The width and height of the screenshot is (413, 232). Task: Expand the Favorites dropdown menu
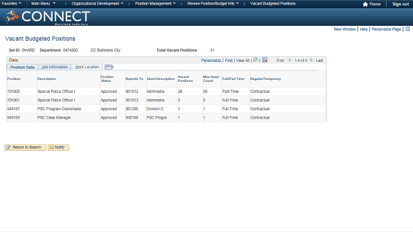12,4
